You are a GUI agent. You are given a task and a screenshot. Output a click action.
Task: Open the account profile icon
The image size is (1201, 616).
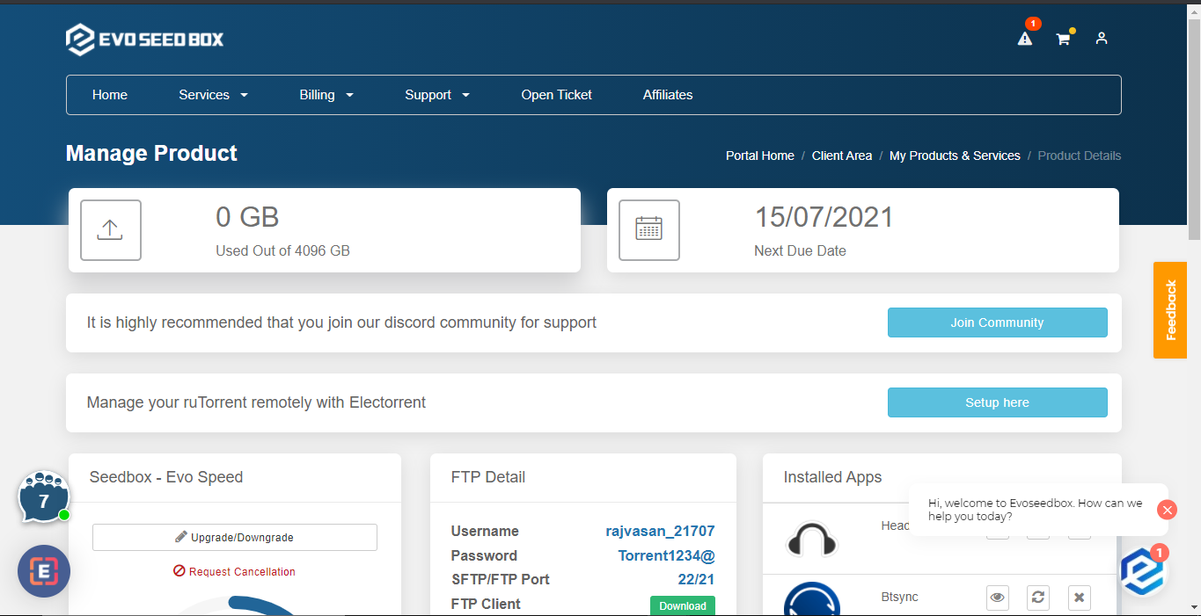tap(1101, 39)
